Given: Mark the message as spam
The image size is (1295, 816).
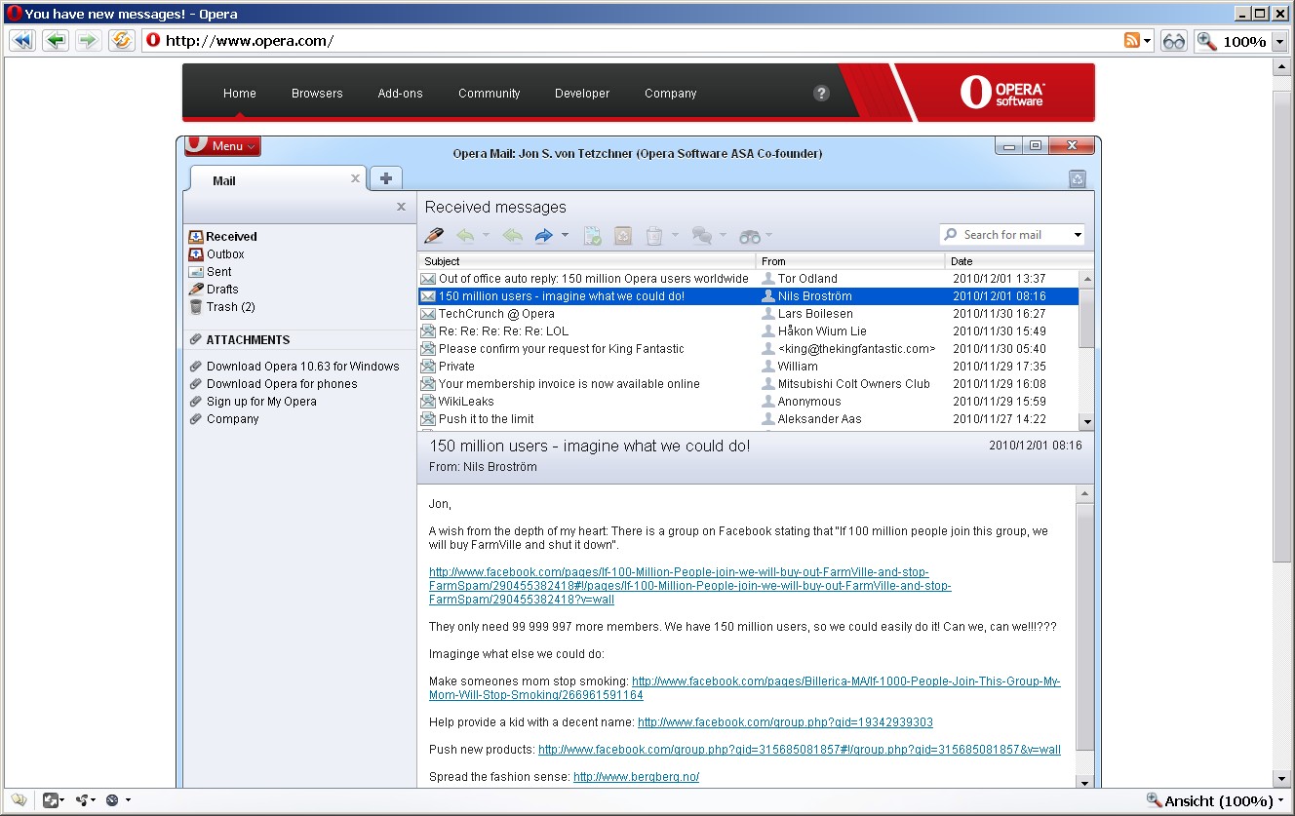Looking at the screenshot, I should 623,234.
